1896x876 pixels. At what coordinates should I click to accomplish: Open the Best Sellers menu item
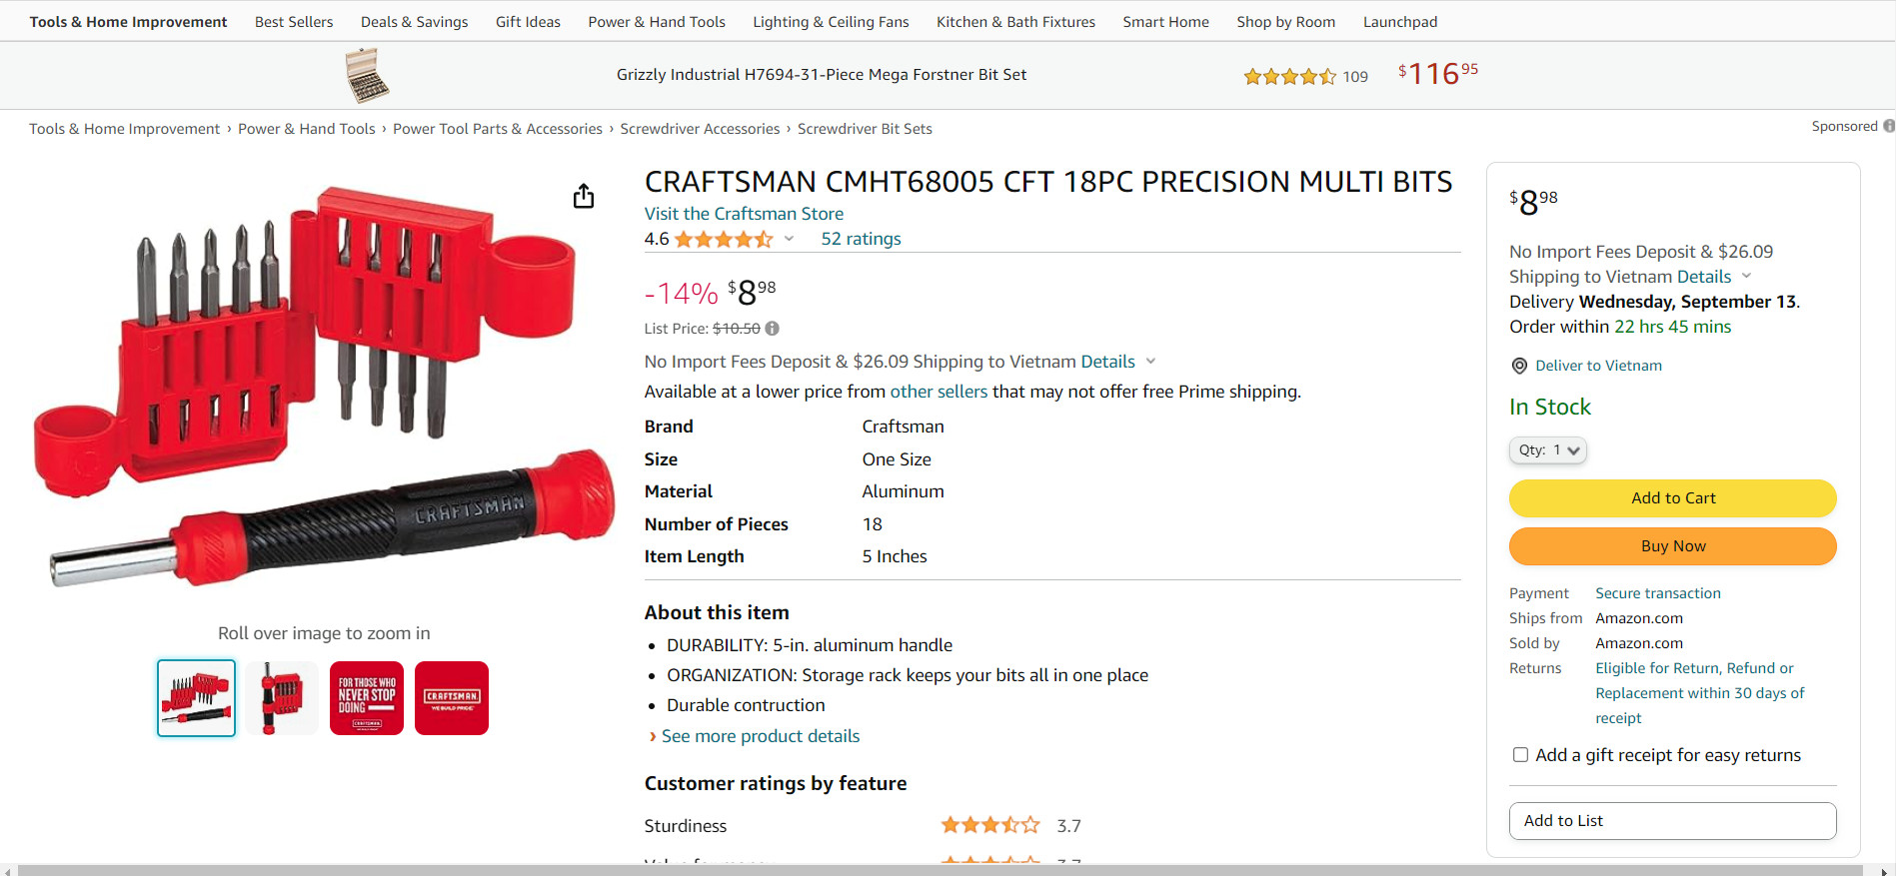point(294,22)
